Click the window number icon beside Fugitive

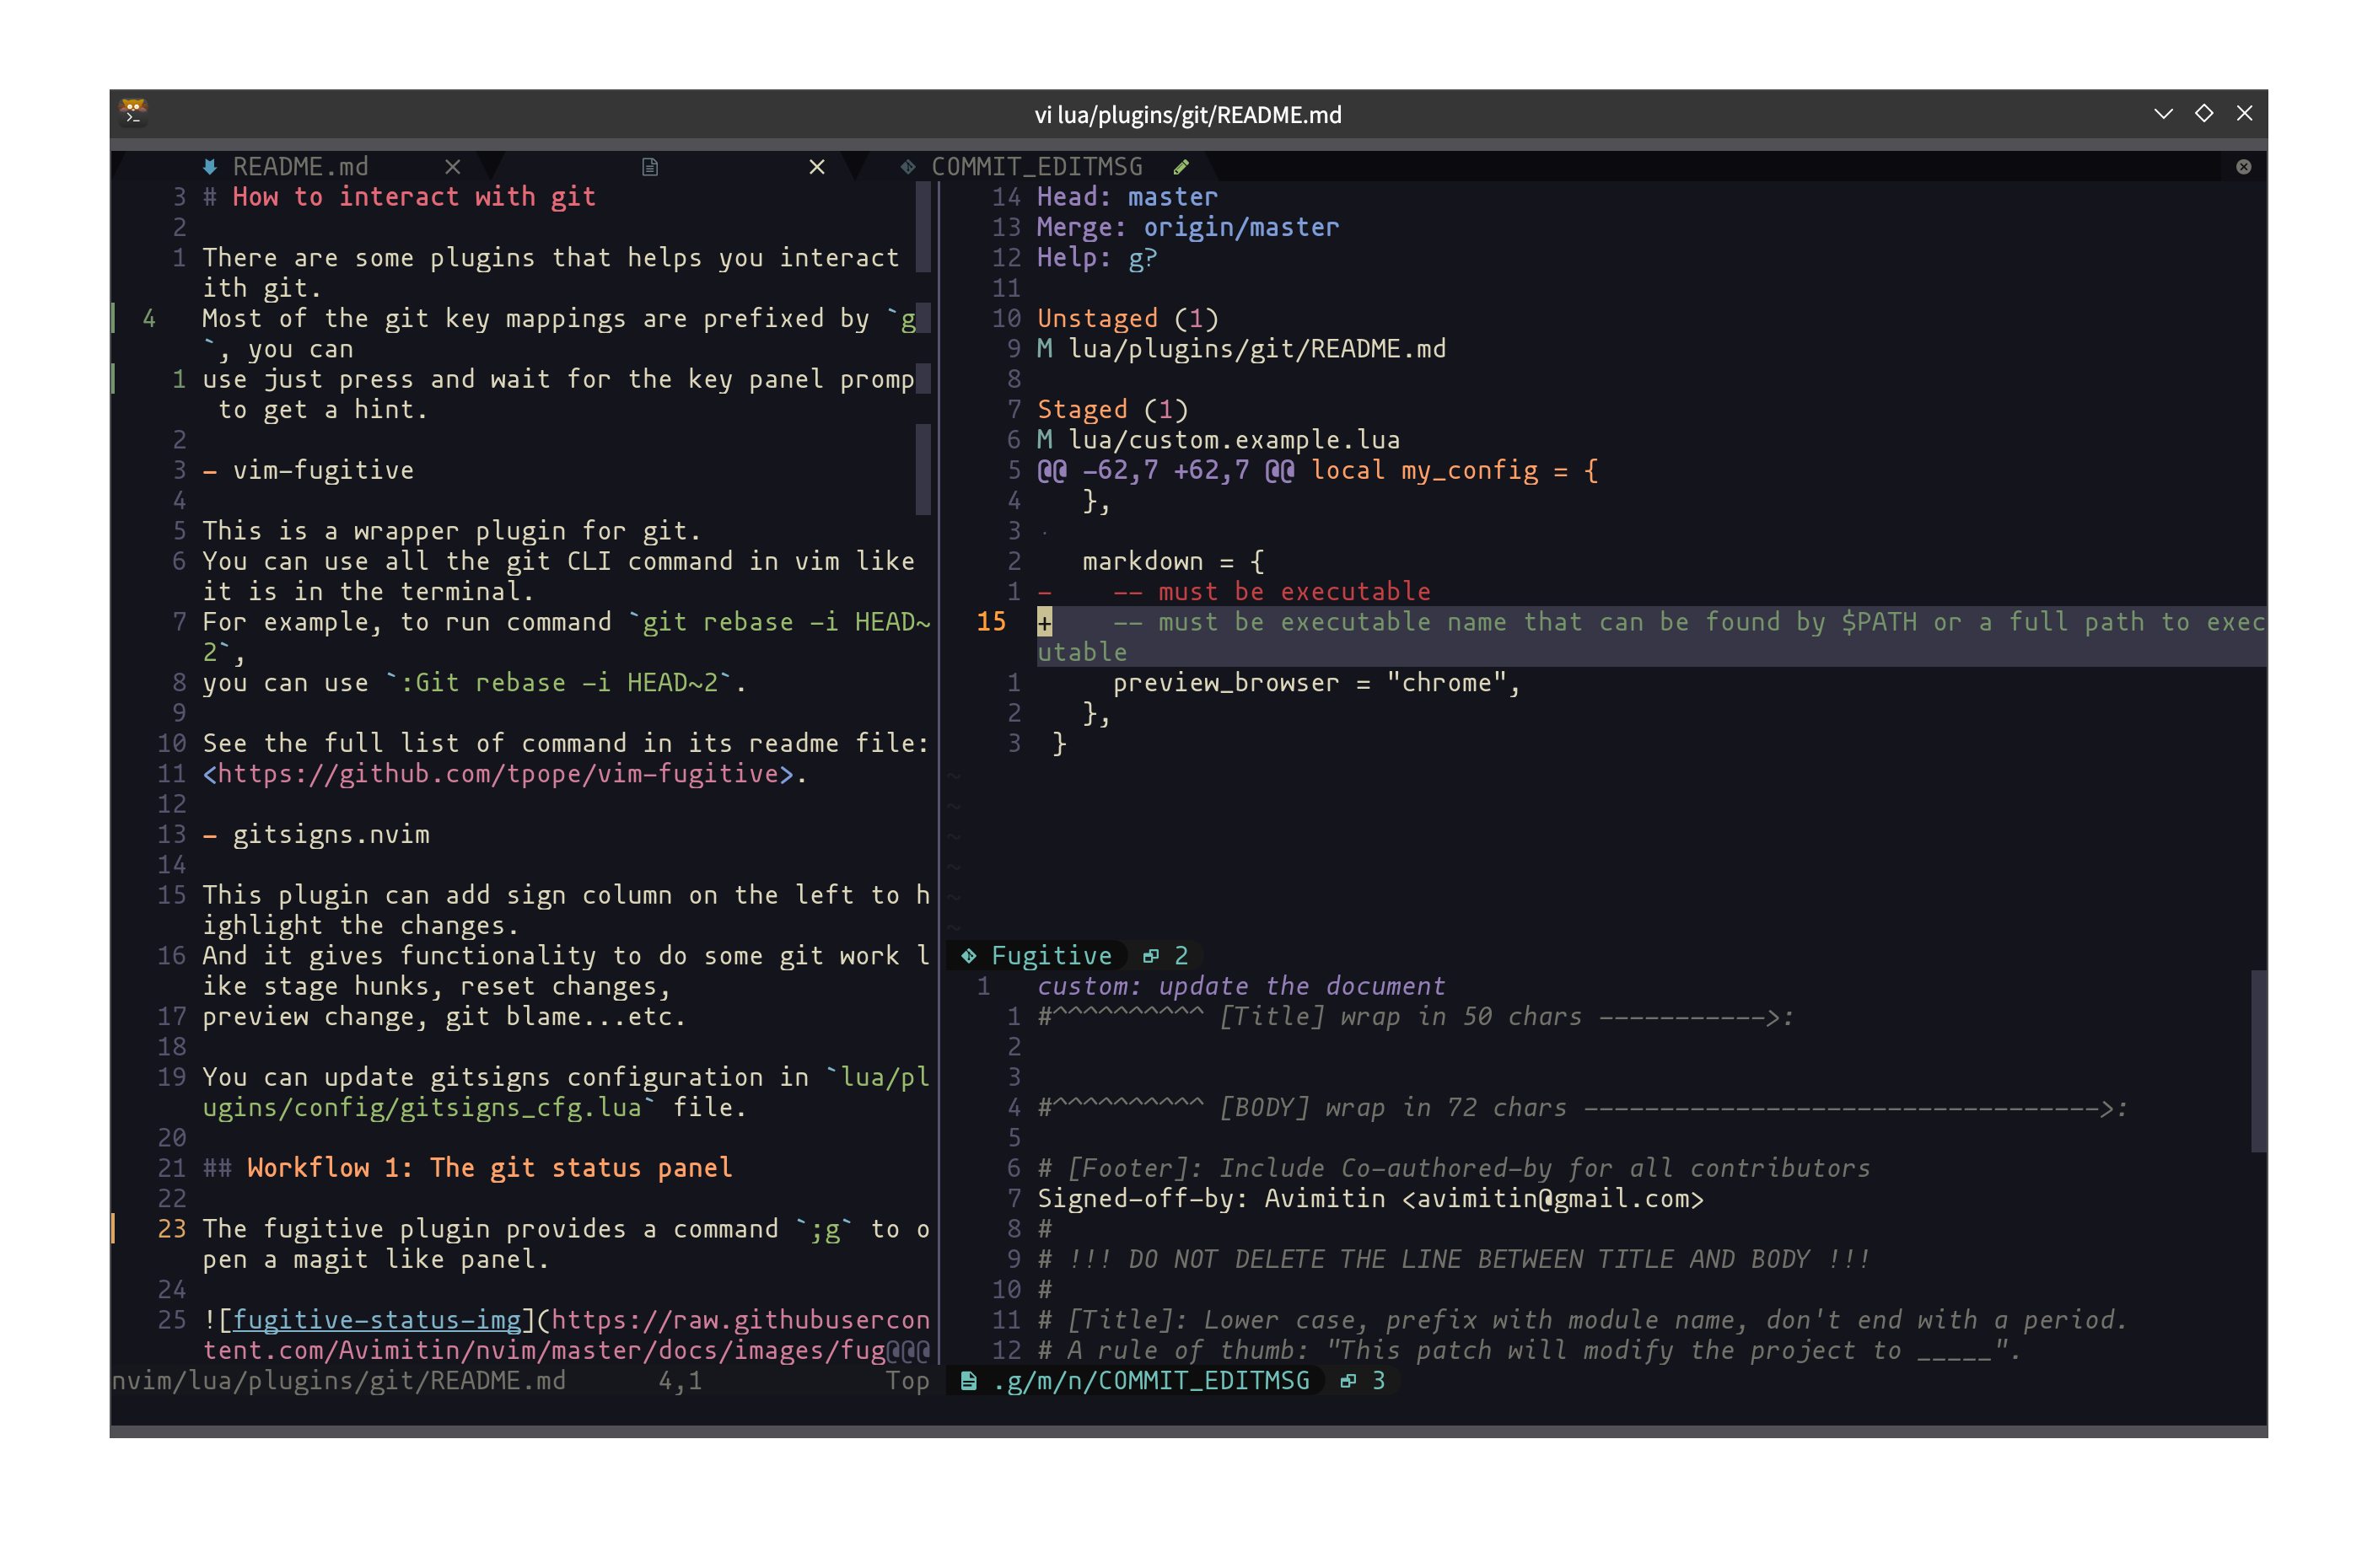tap(1151, 956)
